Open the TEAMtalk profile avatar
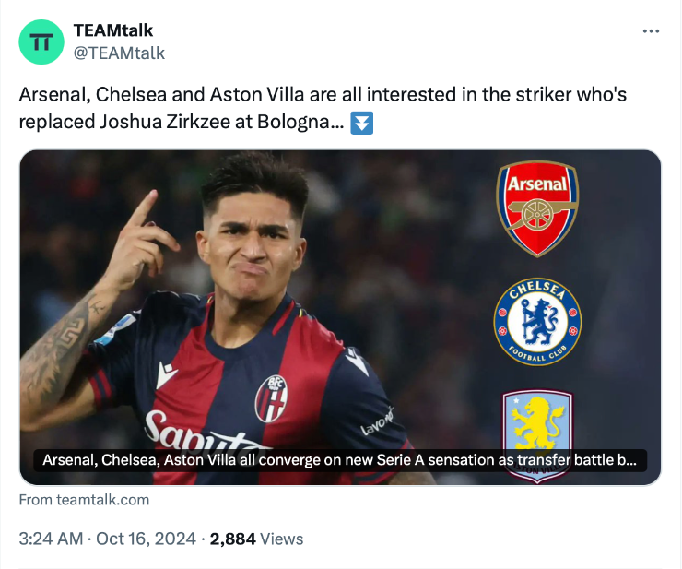The width and height of the screenshot is (682, 569). point(41,41)
